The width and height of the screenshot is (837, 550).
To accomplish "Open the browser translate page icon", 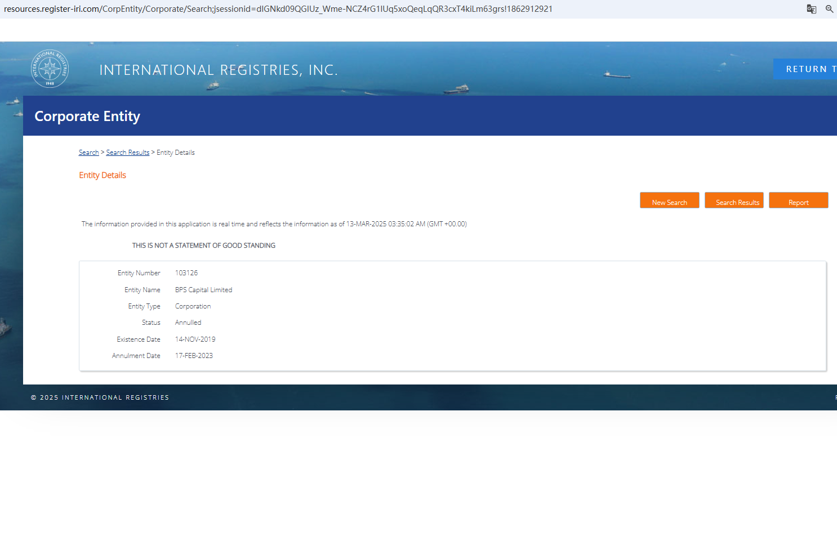I will [812, 9].
